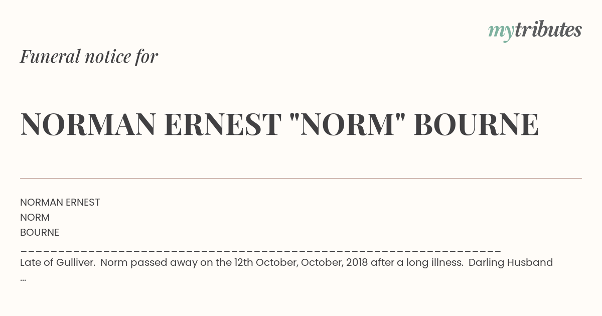Viewport: 602px width, 316px height.
Task: Select the "Funeral notice for" heading
Action: 89,56
